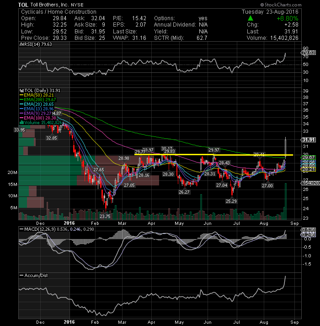Viewport: 320px width, 326px height.
Task: Click the Chg value +2.58
Action: coord(291,25)
